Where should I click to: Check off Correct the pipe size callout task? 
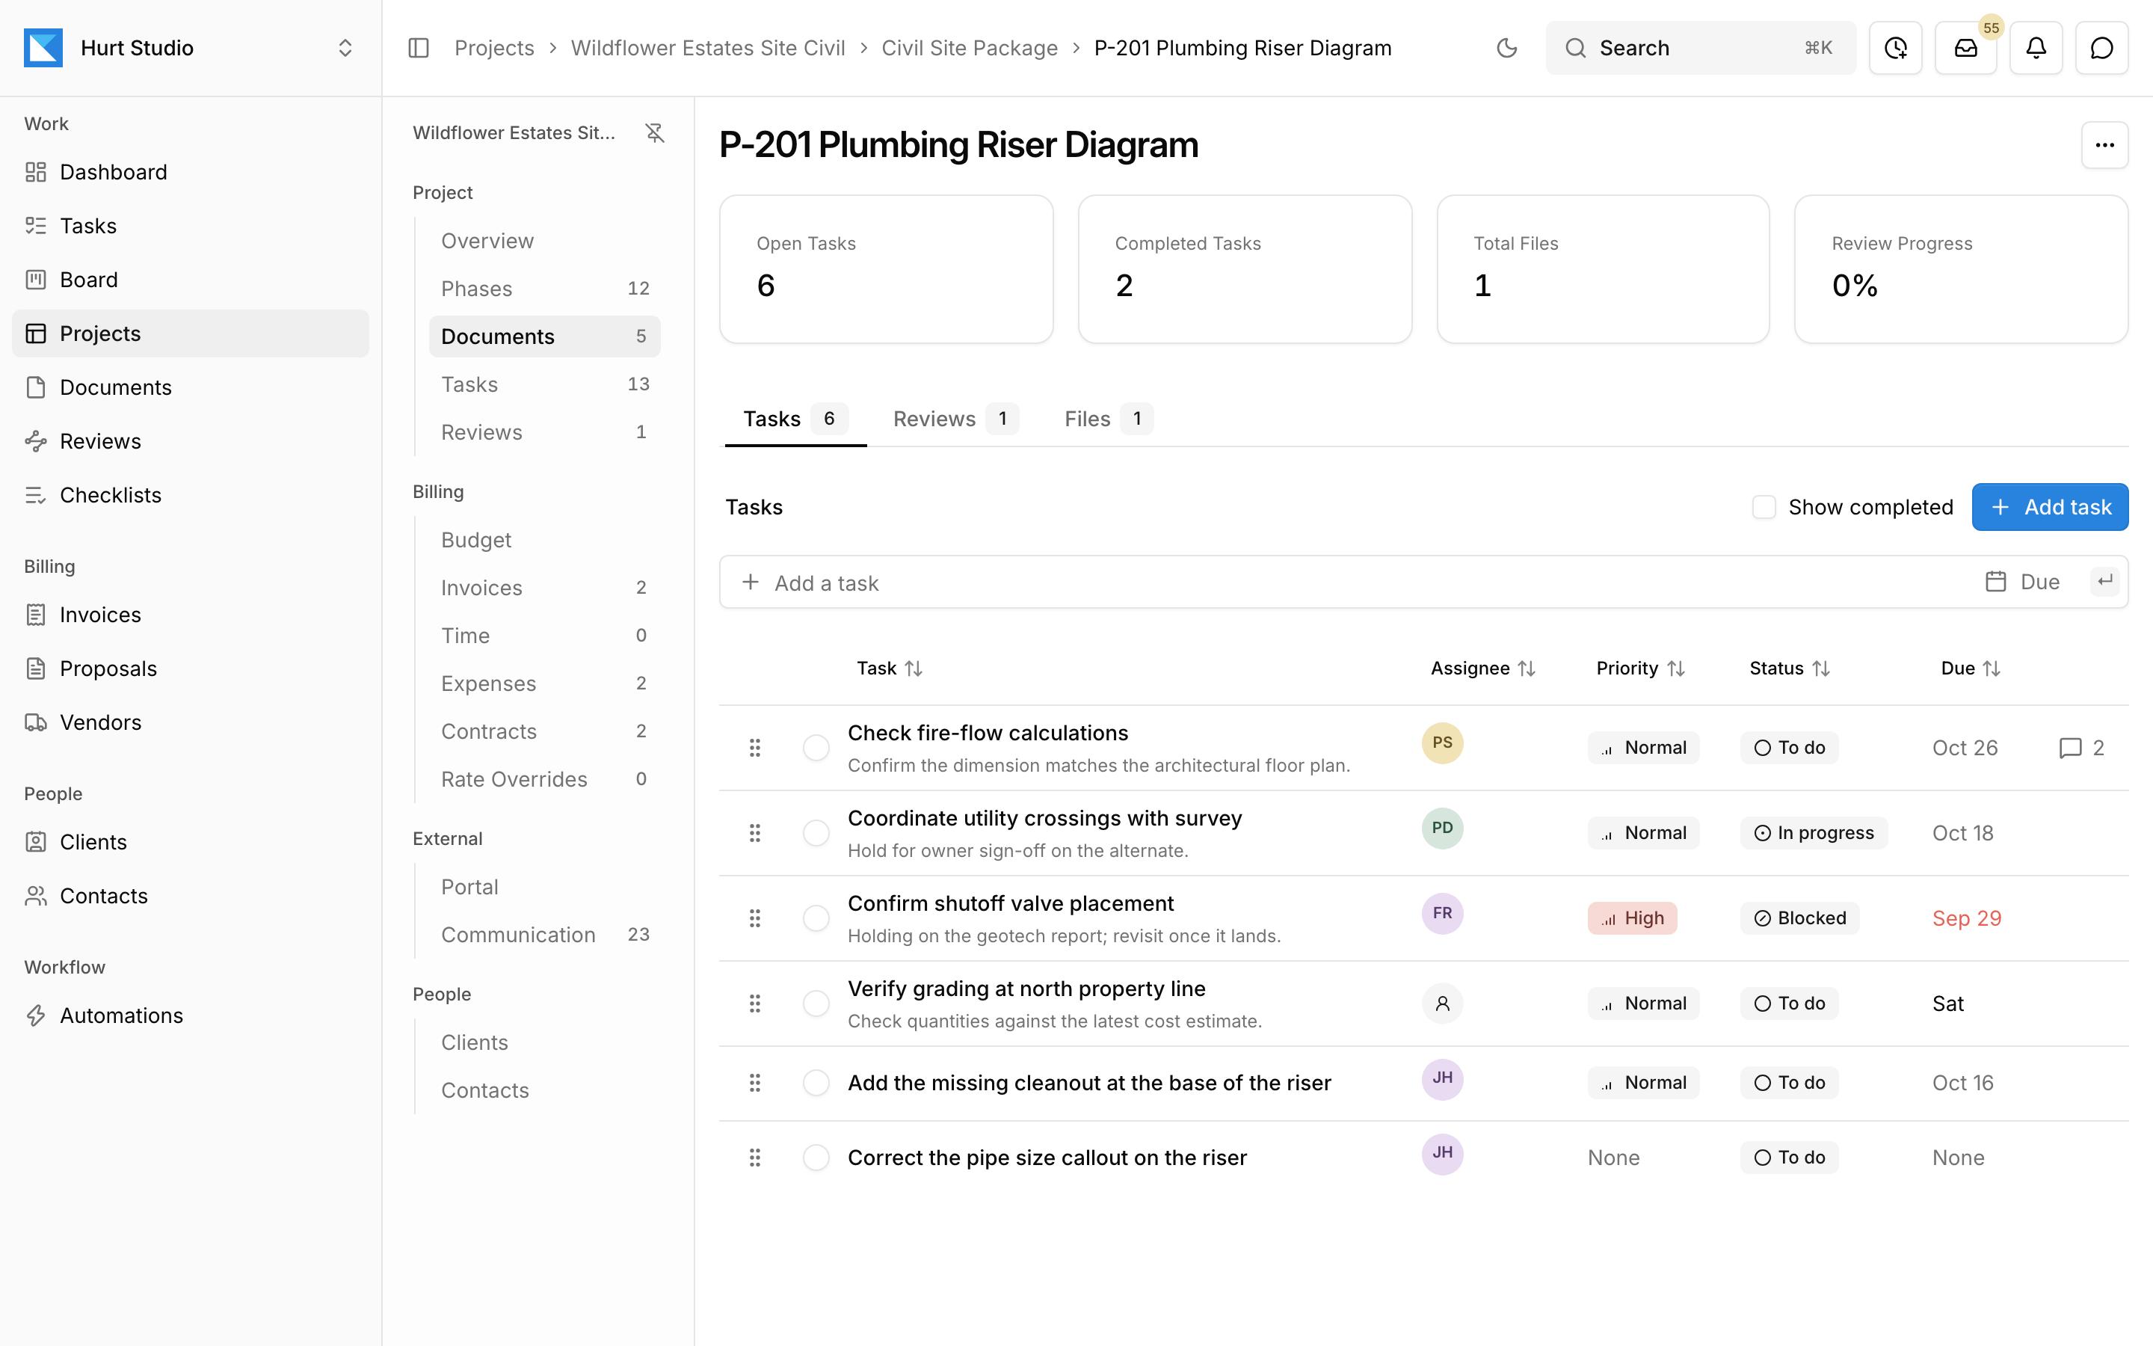[x=816, y=1158]
